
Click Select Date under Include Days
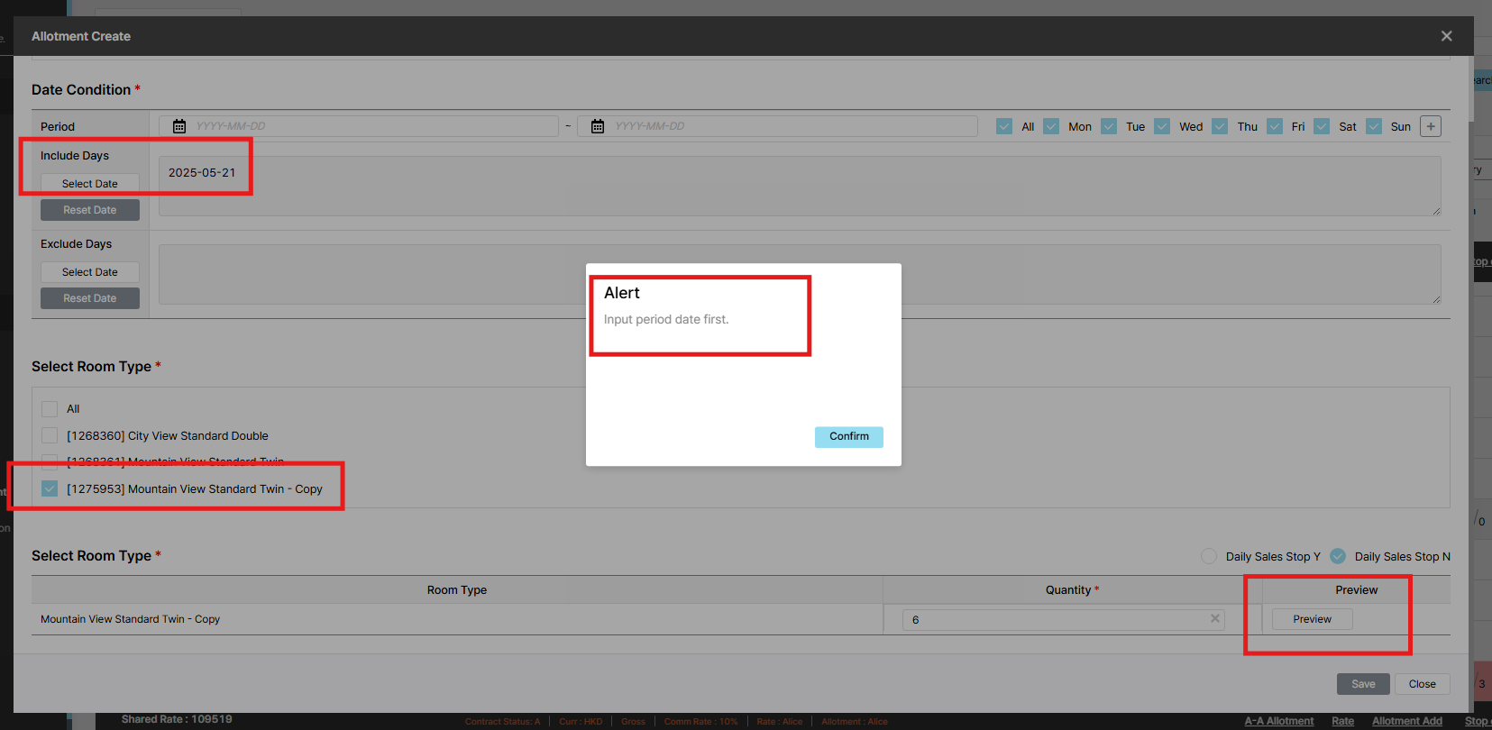pyautogui.click(x=90, y=184)
